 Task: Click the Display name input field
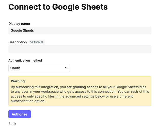[80, 31]
